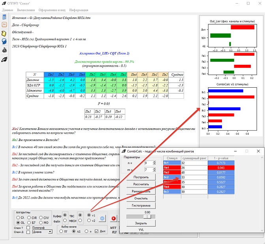The width and height of the screenshot is (265, 244).
Task: Select the OL algorithm radio button
Action: point(18,223)
